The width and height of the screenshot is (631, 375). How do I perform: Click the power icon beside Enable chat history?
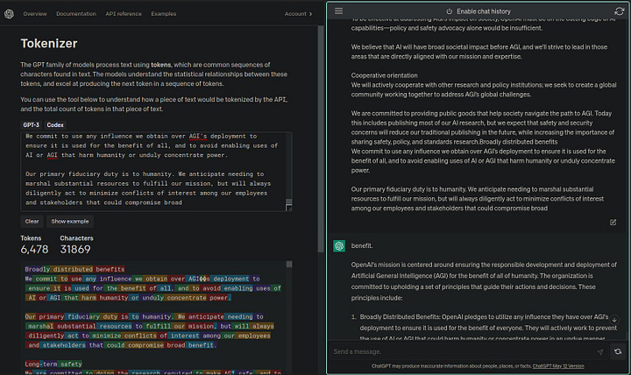449,11
